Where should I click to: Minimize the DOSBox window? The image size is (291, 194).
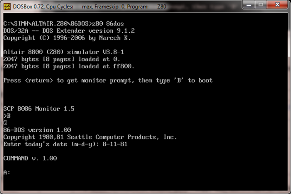(x=249, y=5)
